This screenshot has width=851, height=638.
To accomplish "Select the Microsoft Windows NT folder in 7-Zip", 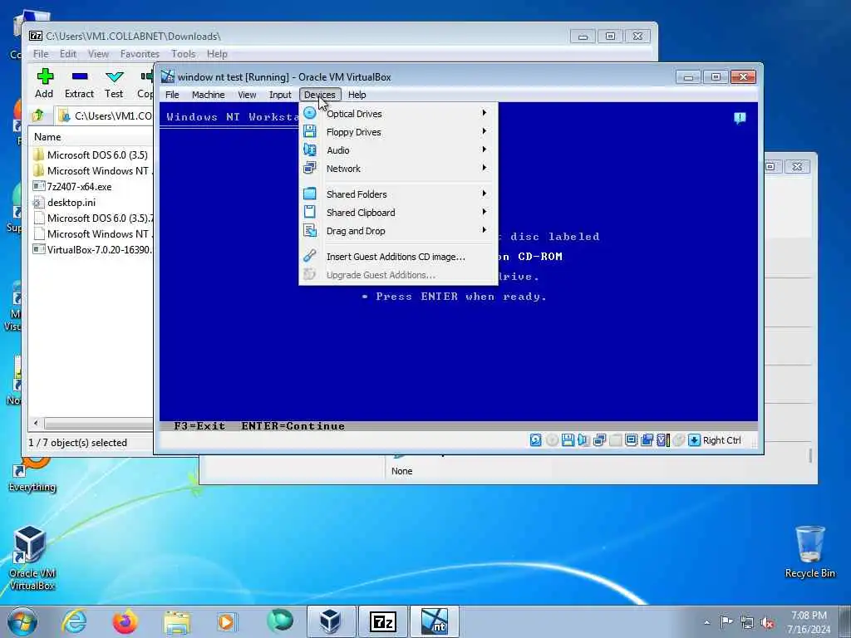I will pyautogui.click(x=92, y=170).
